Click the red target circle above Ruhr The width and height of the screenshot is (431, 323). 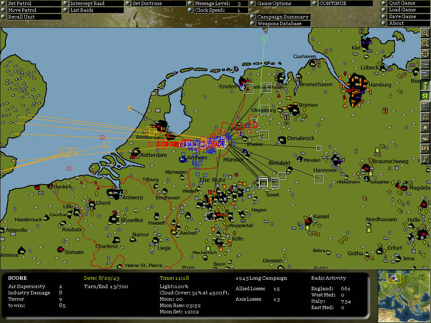(x=236, y=175)
